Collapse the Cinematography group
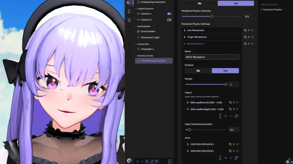The height and width of the screenshot is (164, 293). pyautogui.click(x=136, y=9)
